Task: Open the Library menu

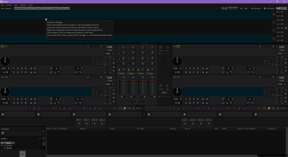Action: [x=9, y=5]
